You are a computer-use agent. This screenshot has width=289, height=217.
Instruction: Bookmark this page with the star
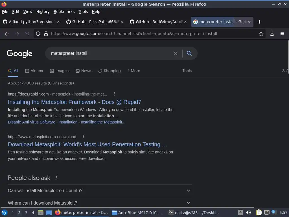261,34
